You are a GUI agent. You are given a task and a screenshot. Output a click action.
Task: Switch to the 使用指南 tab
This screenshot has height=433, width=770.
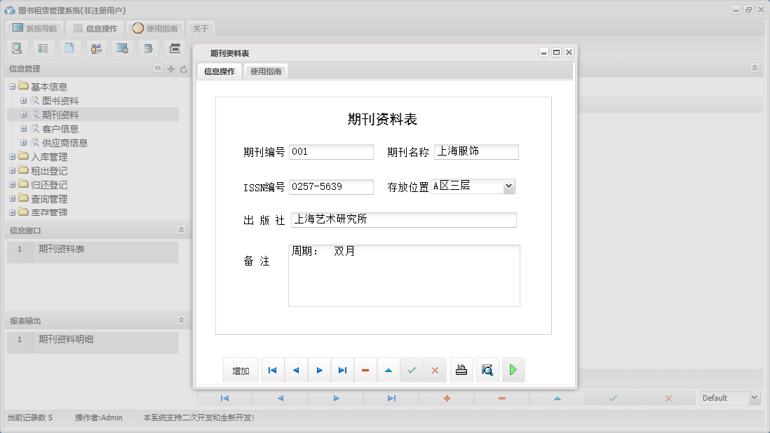tap(264, 71)
